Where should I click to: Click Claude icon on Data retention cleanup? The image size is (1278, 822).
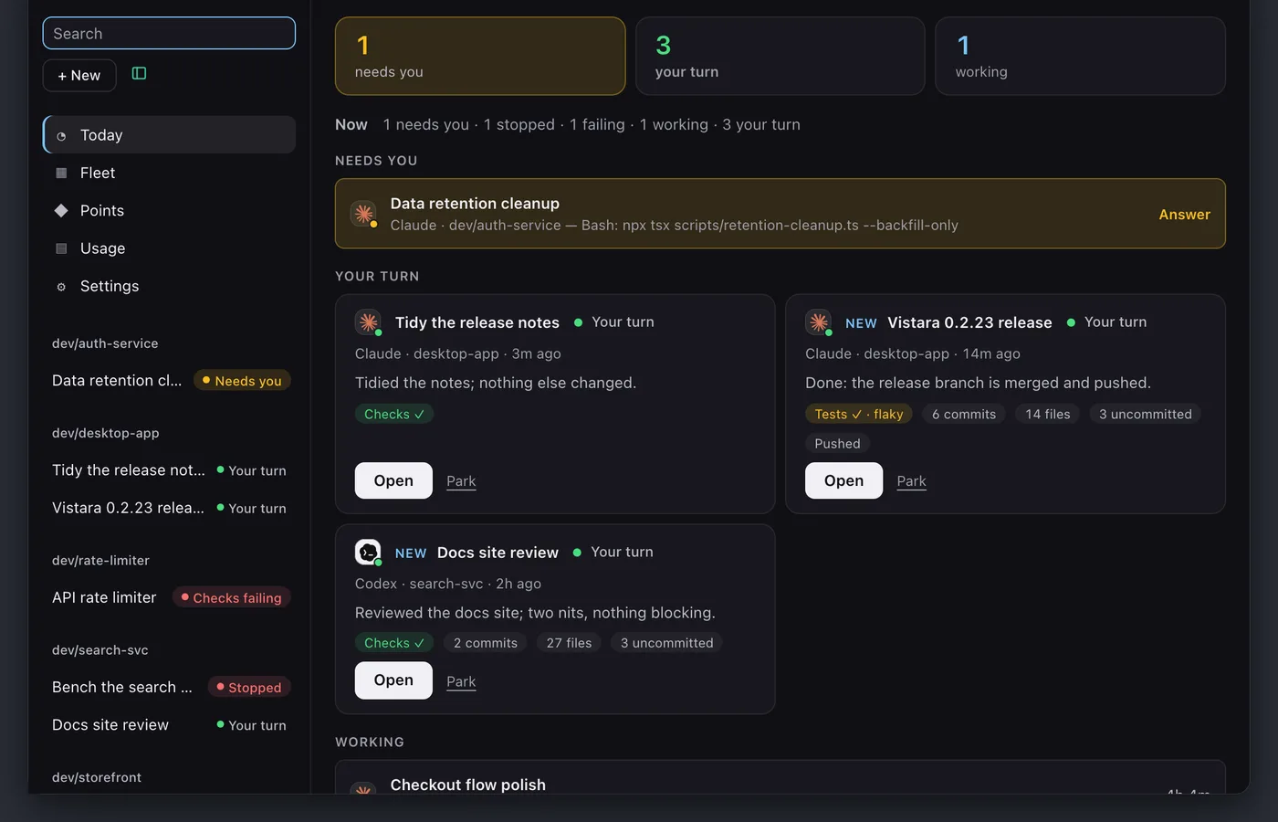point(363,214)
